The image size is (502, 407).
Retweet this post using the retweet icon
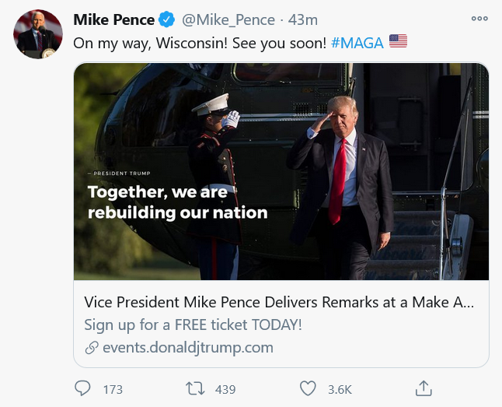point(195,388)
